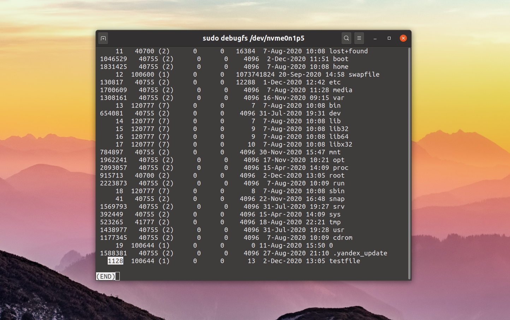Click the cursor block after (END)
This screenshot has height=320, width=510.
pyautogui.click(x=118, y=277)
